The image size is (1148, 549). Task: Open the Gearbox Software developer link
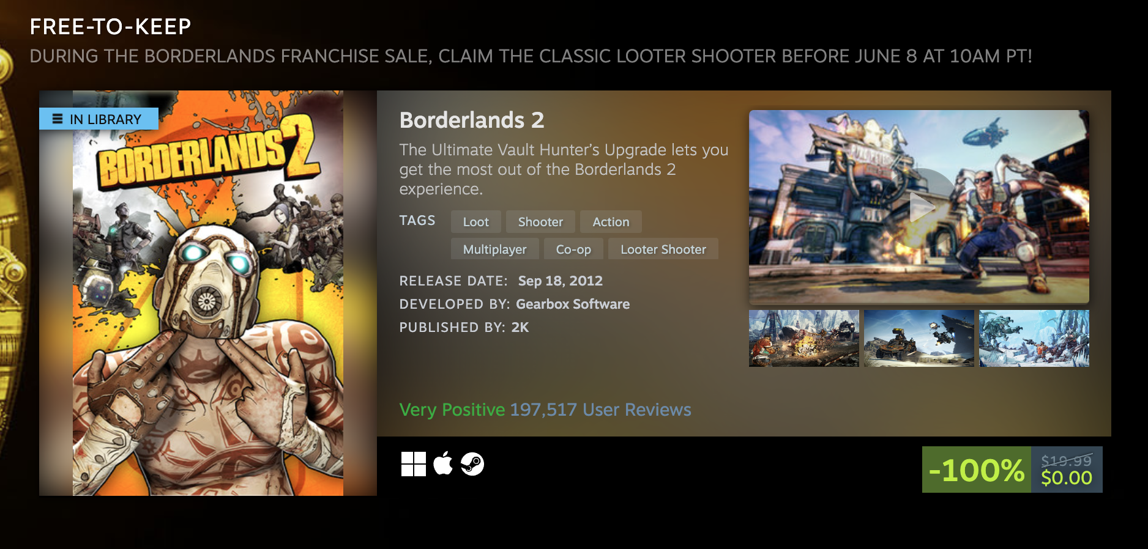tap(573, 304)
